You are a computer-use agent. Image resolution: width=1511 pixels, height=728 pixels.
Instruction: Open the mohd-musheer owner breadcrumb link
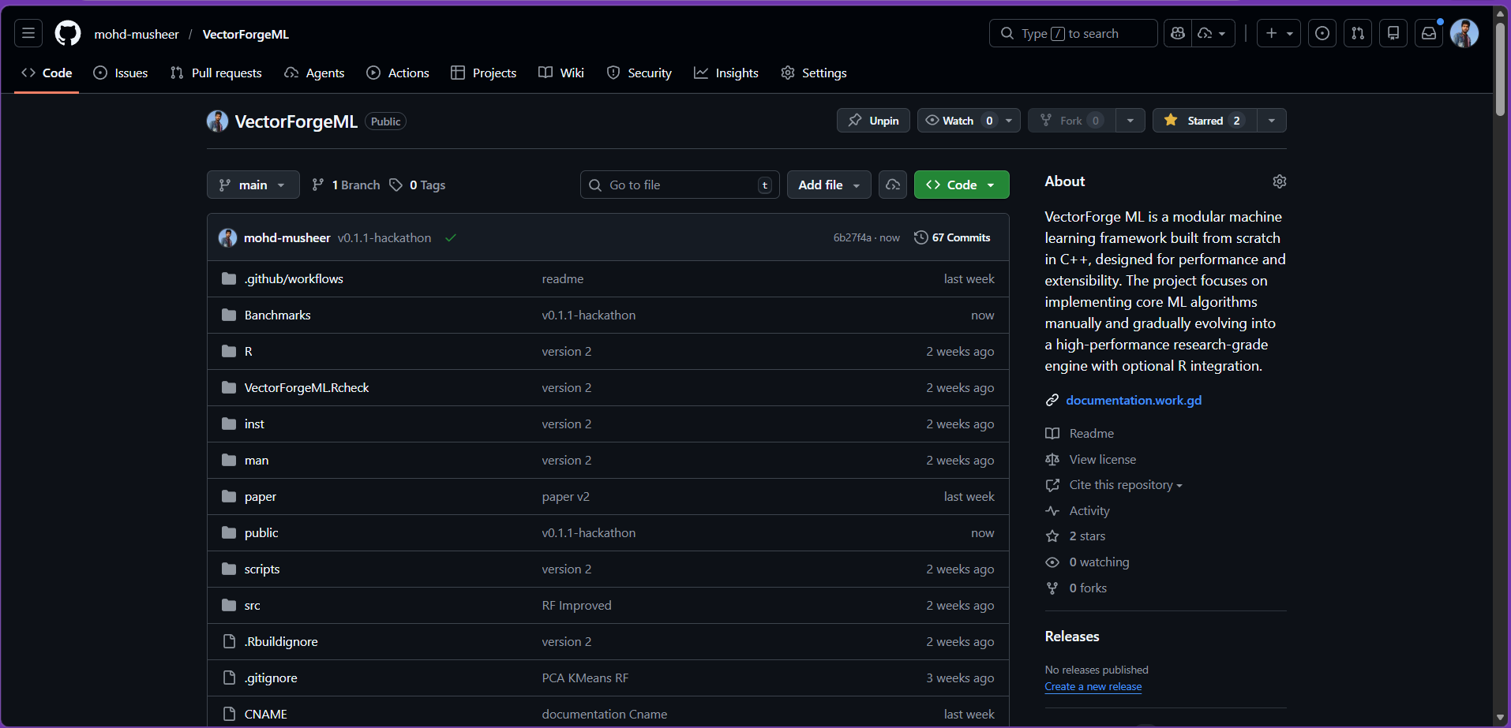(x=137, y=34)
